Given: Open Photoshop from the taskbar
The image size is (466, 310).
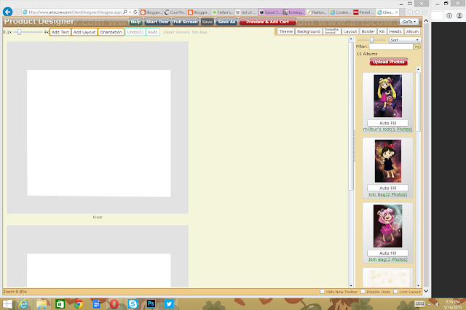Looking at the screenshot, I should pyautogui.click(x=151, y=303).
